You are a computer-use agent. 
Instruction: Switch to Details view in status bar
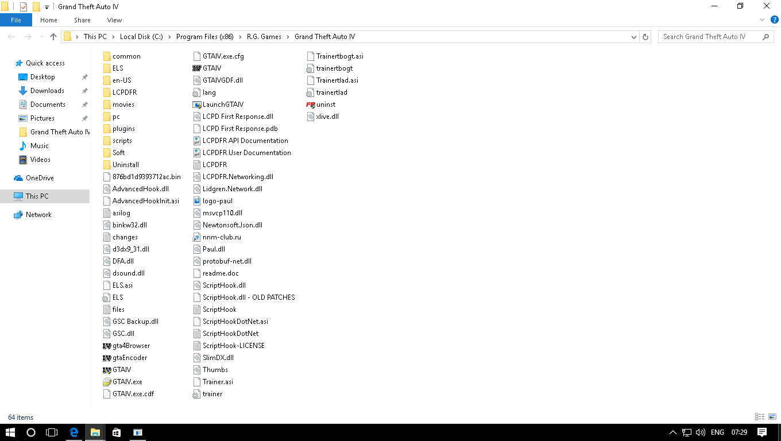point(760,417)
